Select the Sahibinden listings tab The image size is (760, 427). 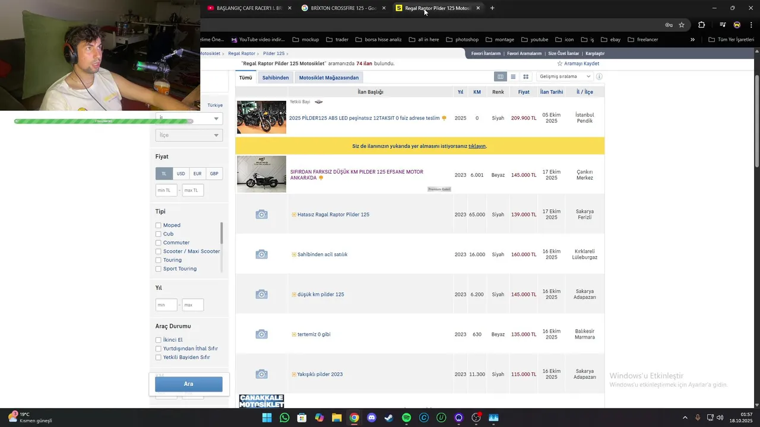[275, 78]
